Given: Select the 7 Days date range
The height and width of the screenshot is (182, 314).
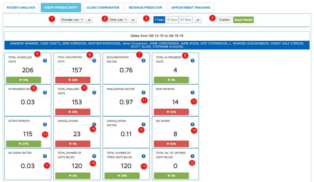Looking at the screenshot, I should [159, 20].
